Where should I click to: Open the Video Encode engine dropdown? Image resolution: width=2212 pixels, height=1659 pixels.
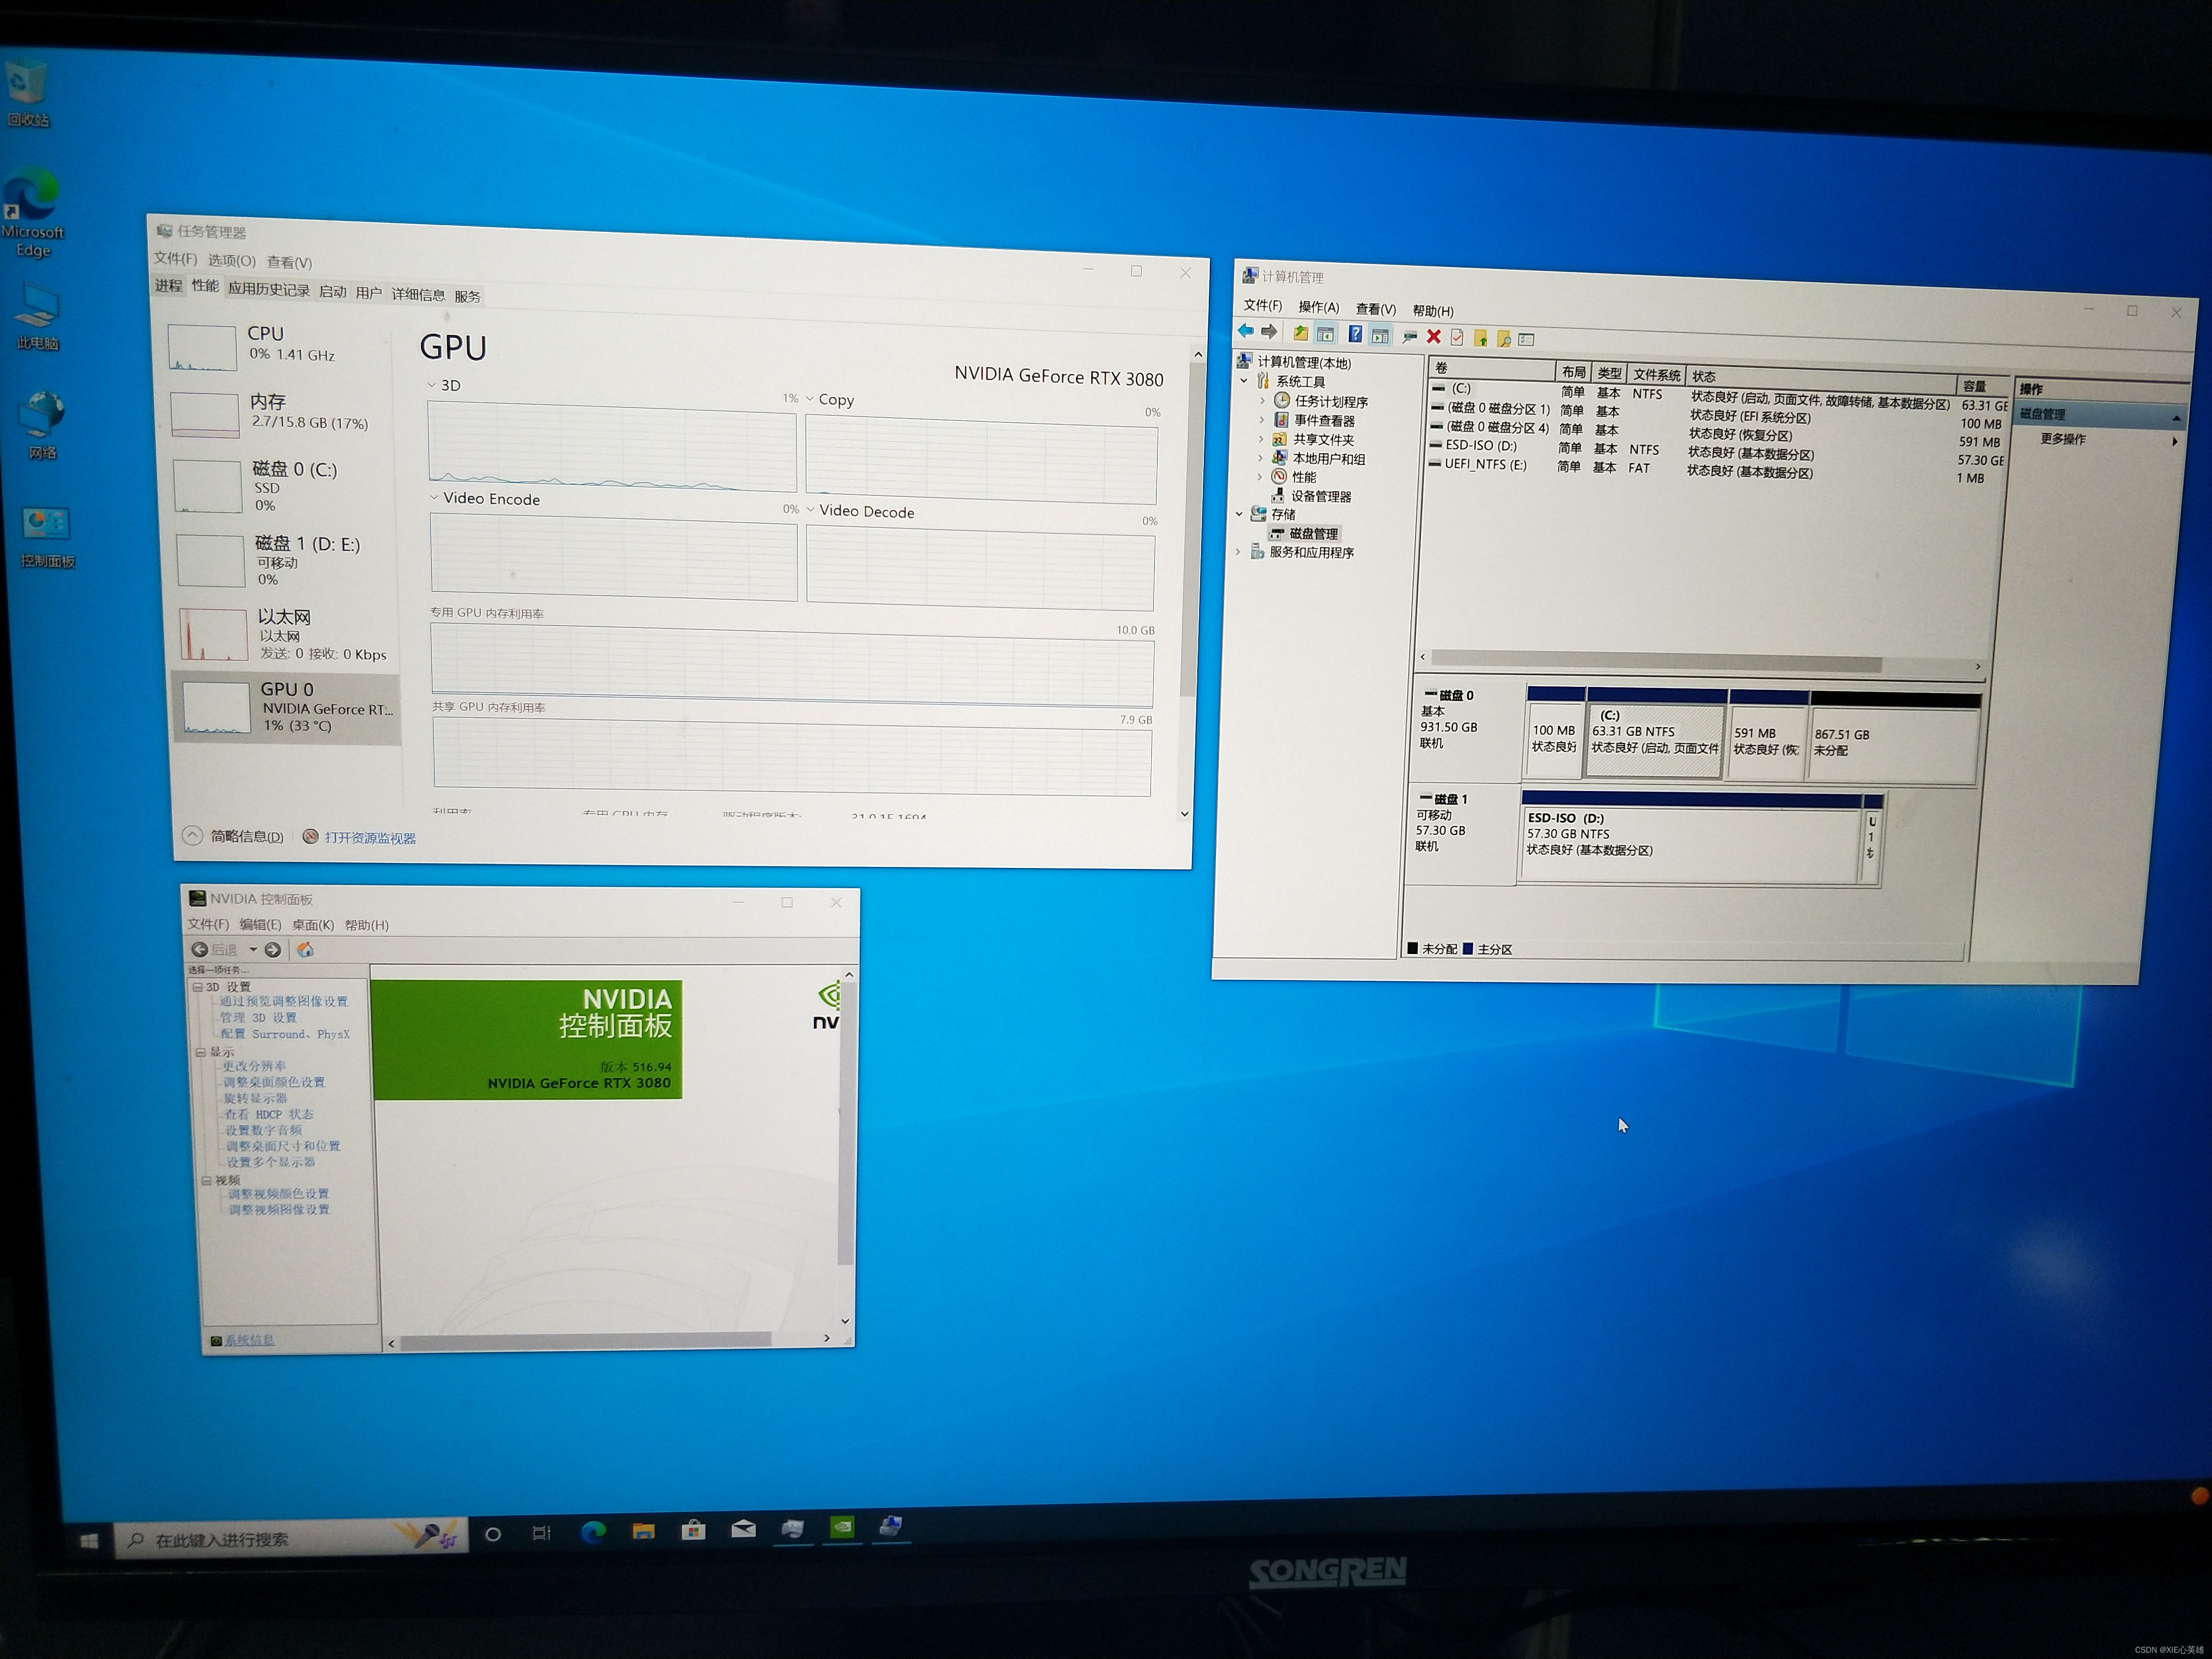click(x=434, y=497)
